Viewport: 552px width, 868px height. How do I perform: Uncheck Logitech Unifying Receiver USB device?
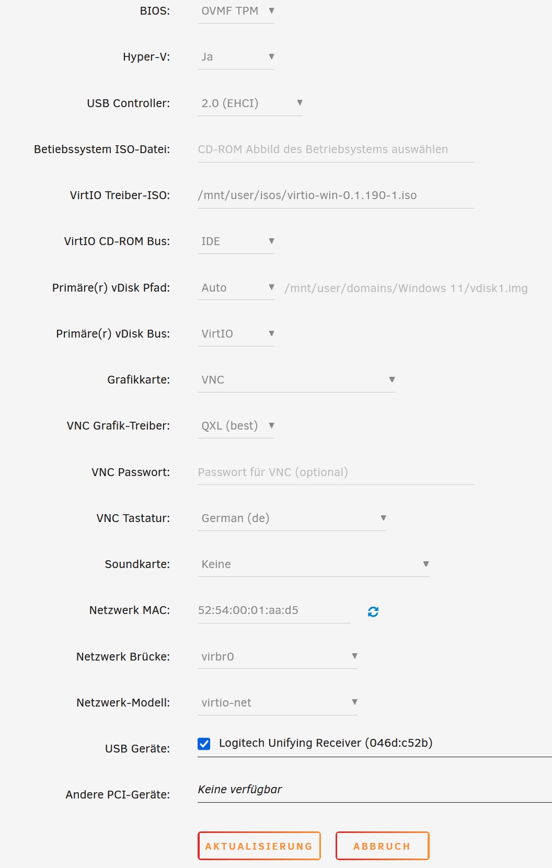[204, 744]
